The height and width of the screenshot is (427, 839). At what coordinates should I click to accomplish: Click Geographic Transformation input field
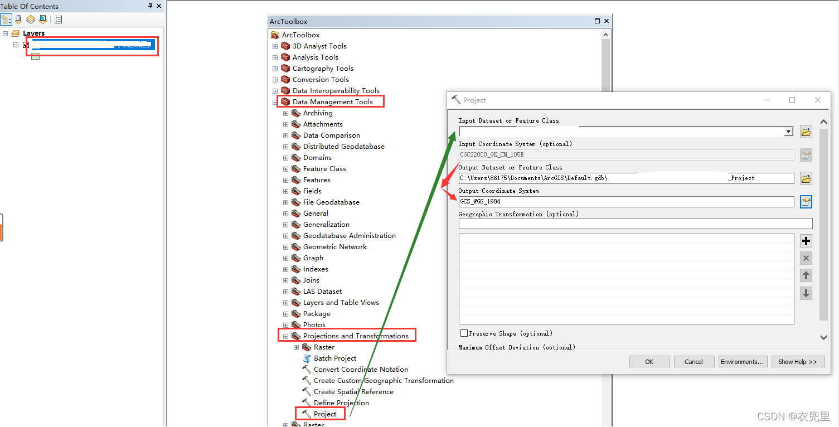pyautogui.click(x=636, y=224)
